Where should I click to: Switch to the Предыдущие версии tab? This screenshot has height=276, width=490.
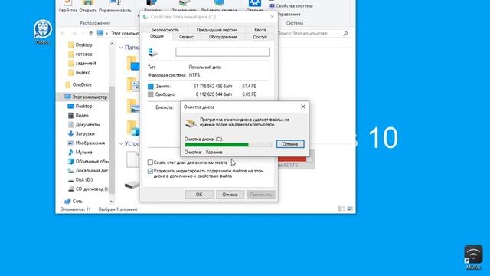coord(217,30)
